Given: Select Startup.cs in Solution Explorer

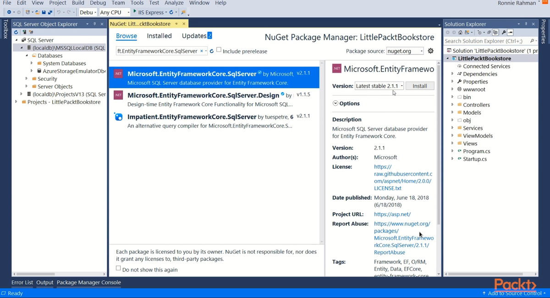Looking at the screenshot, I should pos(475,159).
